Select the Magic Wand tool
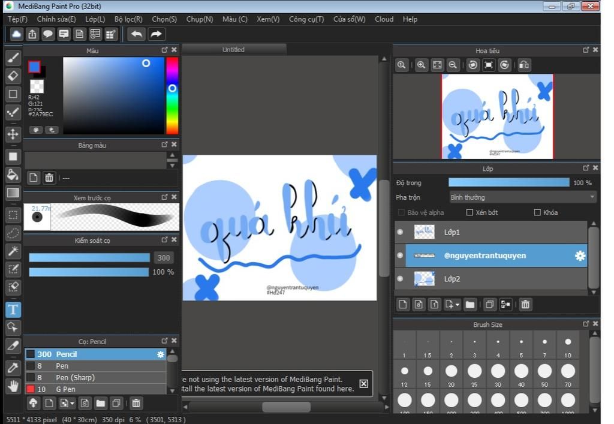The image size is (614, 424). pos(13,251)
